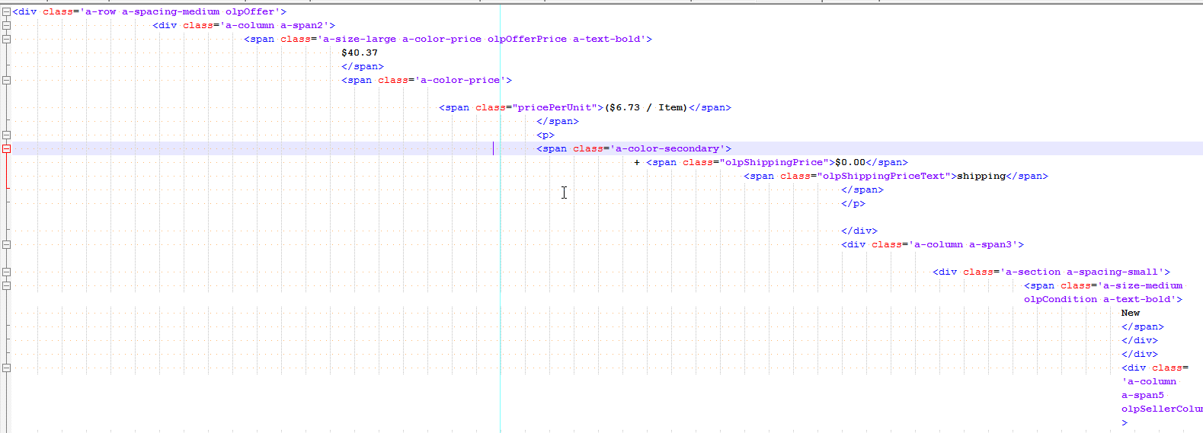This screenshot has width=1203, height=433.
Task: Click the closing </p> tag
Action: coord(853,203)
